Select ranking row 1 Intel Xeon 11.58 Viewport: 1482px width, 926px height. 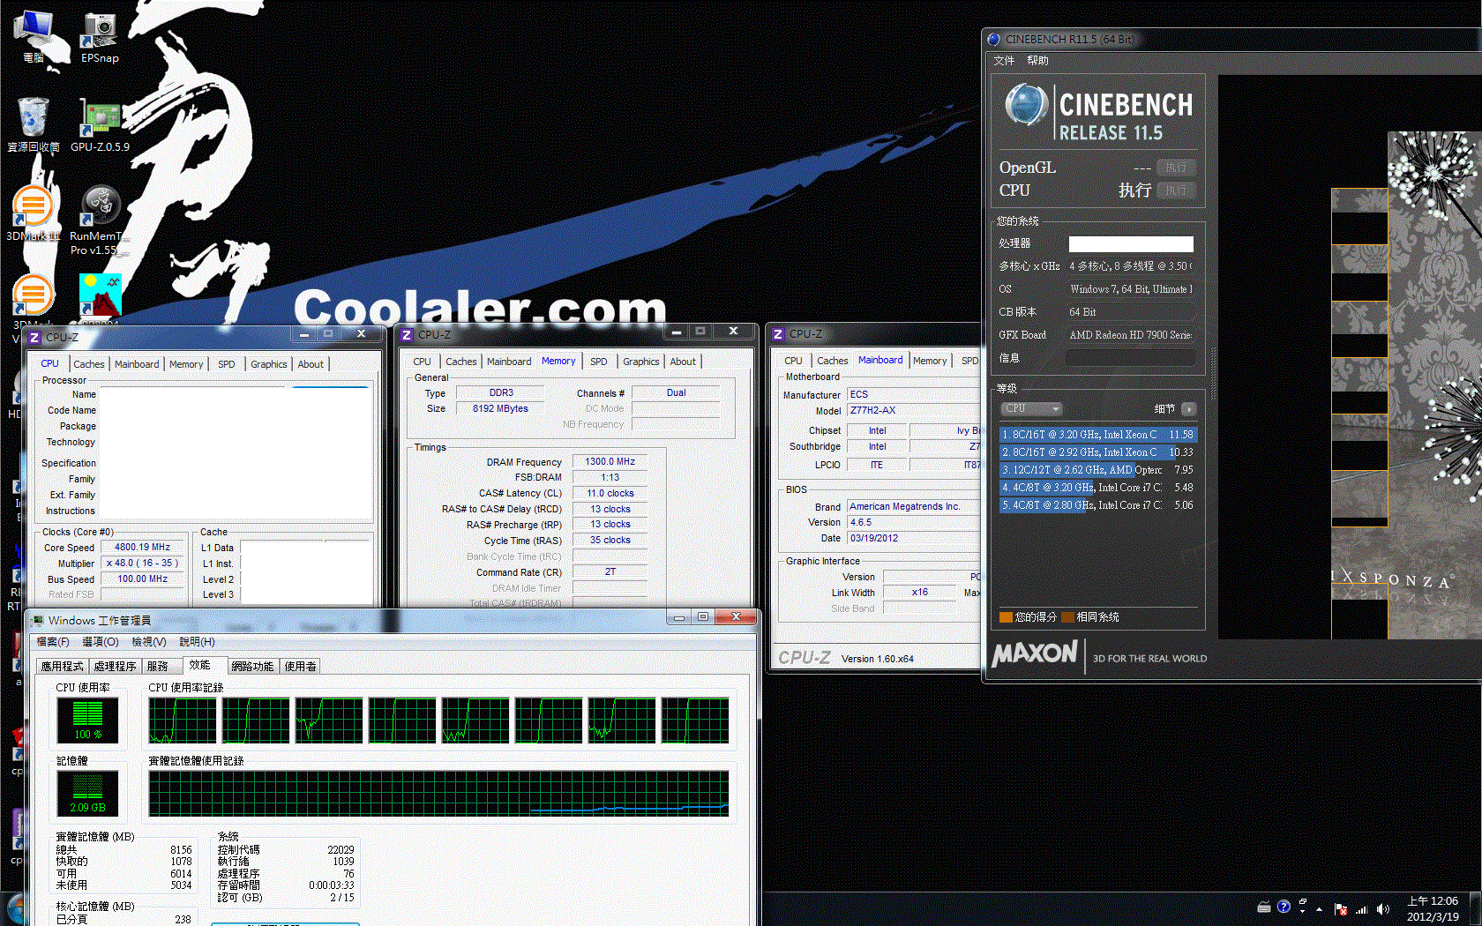click(x=1097, y=435)
